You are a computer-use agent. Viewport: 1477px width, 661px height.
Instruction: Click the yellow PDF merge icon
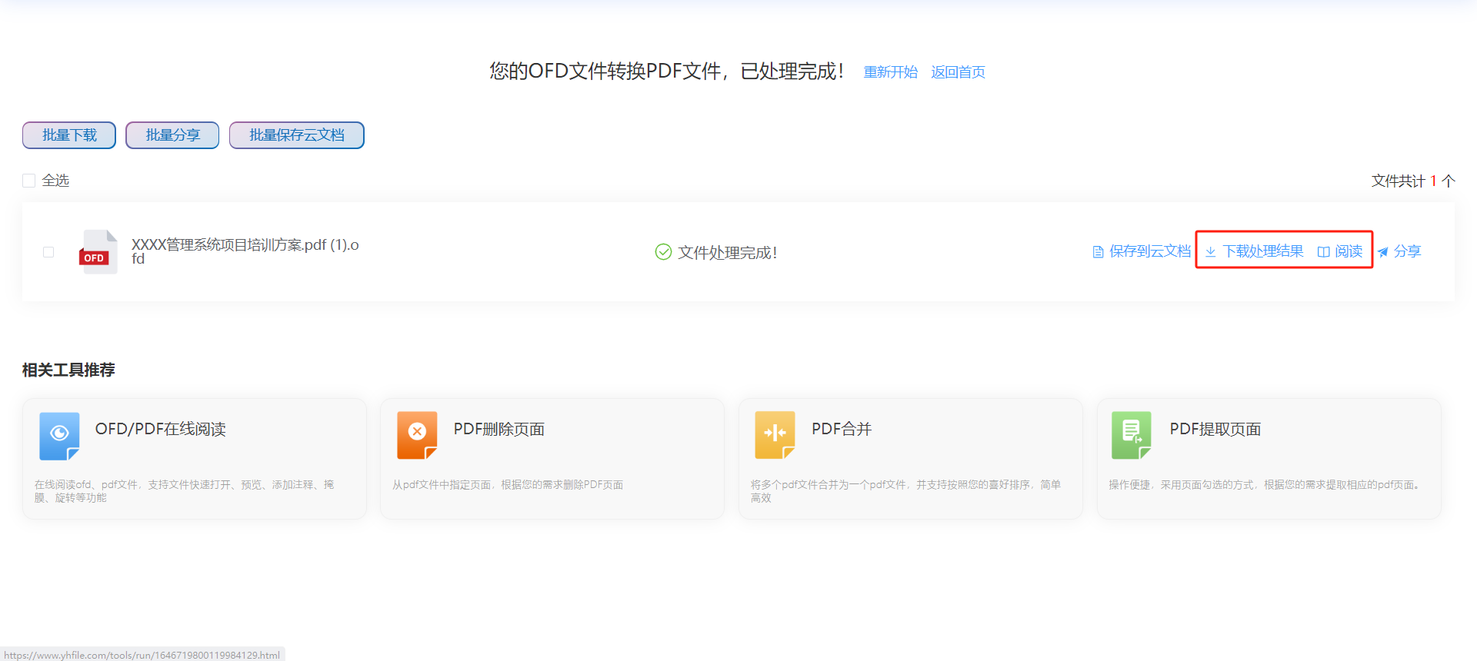(775, 434)
